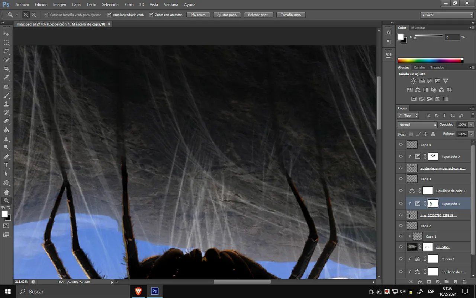
Task: Create a new layer group folder
Action: point(446,282)
